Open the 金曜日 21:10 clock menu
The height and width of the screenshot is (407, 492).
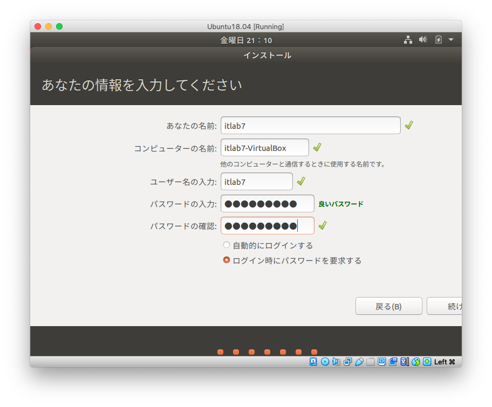click(x=246, y=40)
